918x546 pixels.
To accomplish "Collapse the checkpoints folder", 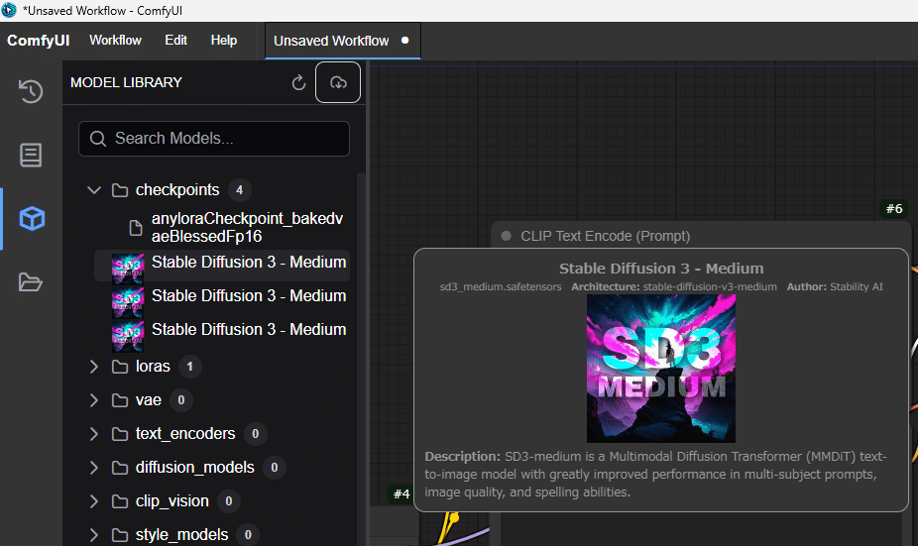I will pyautogui.click(x=93, y=190).
